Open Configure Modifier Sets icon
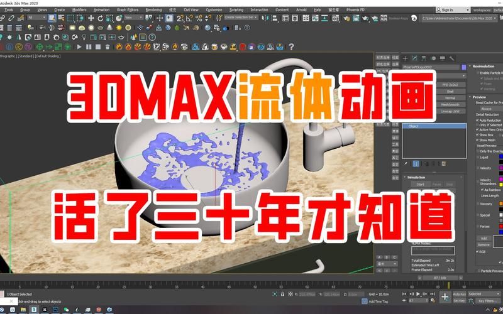The image size is (503, 314). tap(444, 164)
